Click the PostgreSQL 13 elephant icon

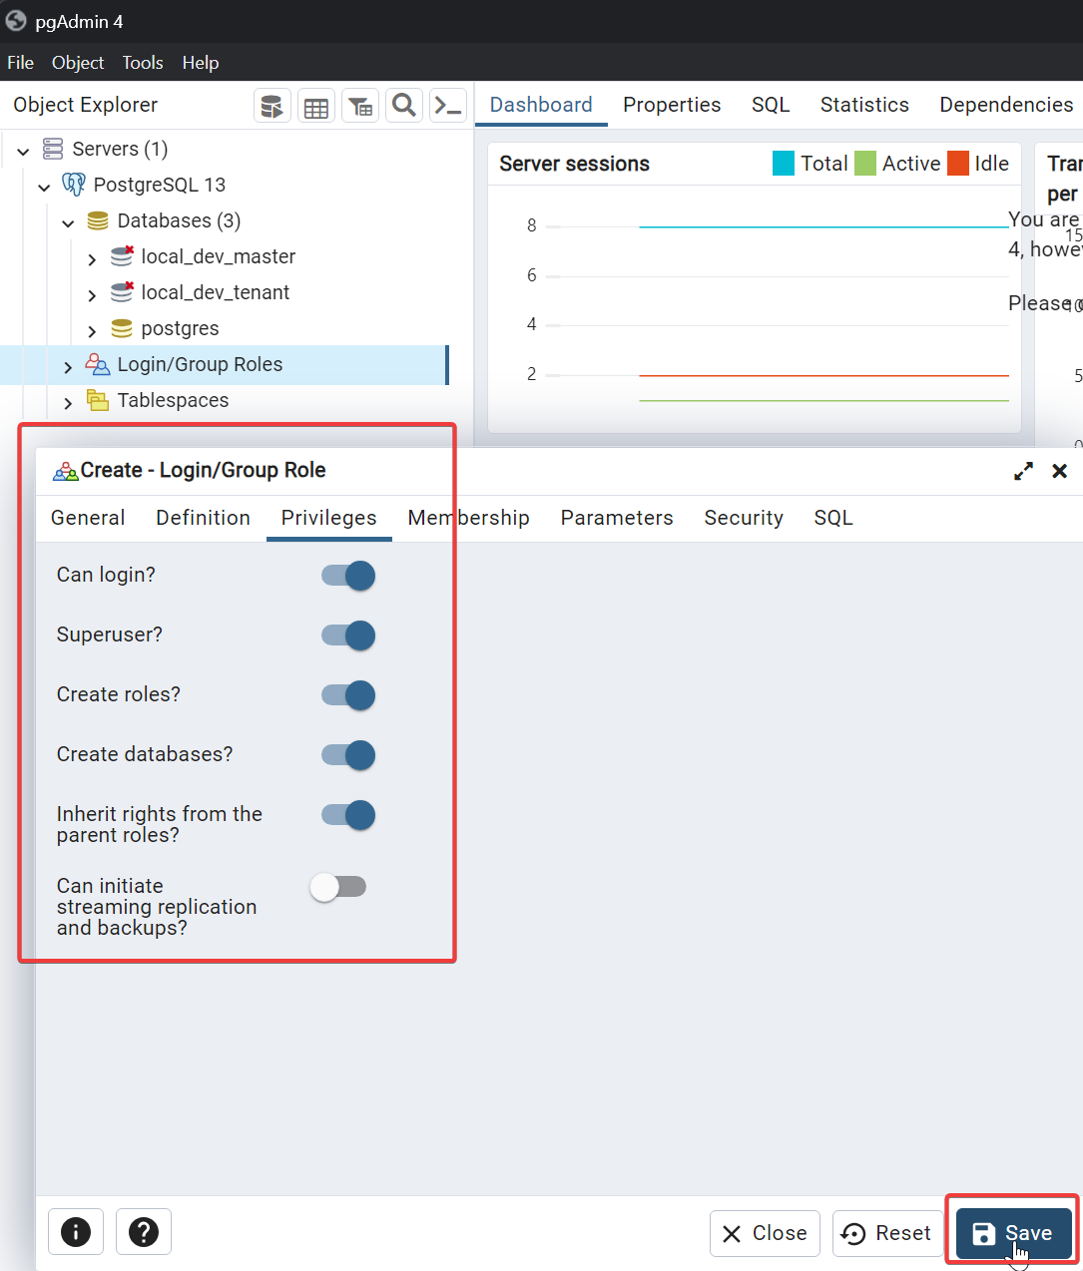(x=74, y=185)
